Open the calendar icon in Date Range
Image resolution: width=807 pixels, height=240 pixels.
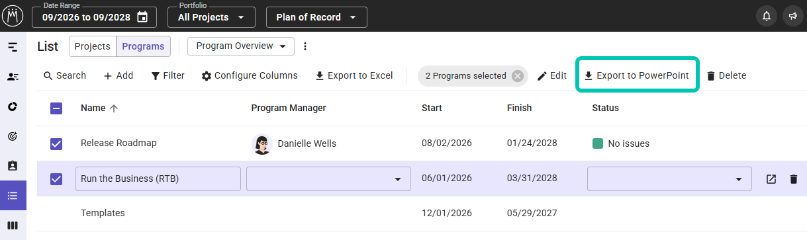142,17
